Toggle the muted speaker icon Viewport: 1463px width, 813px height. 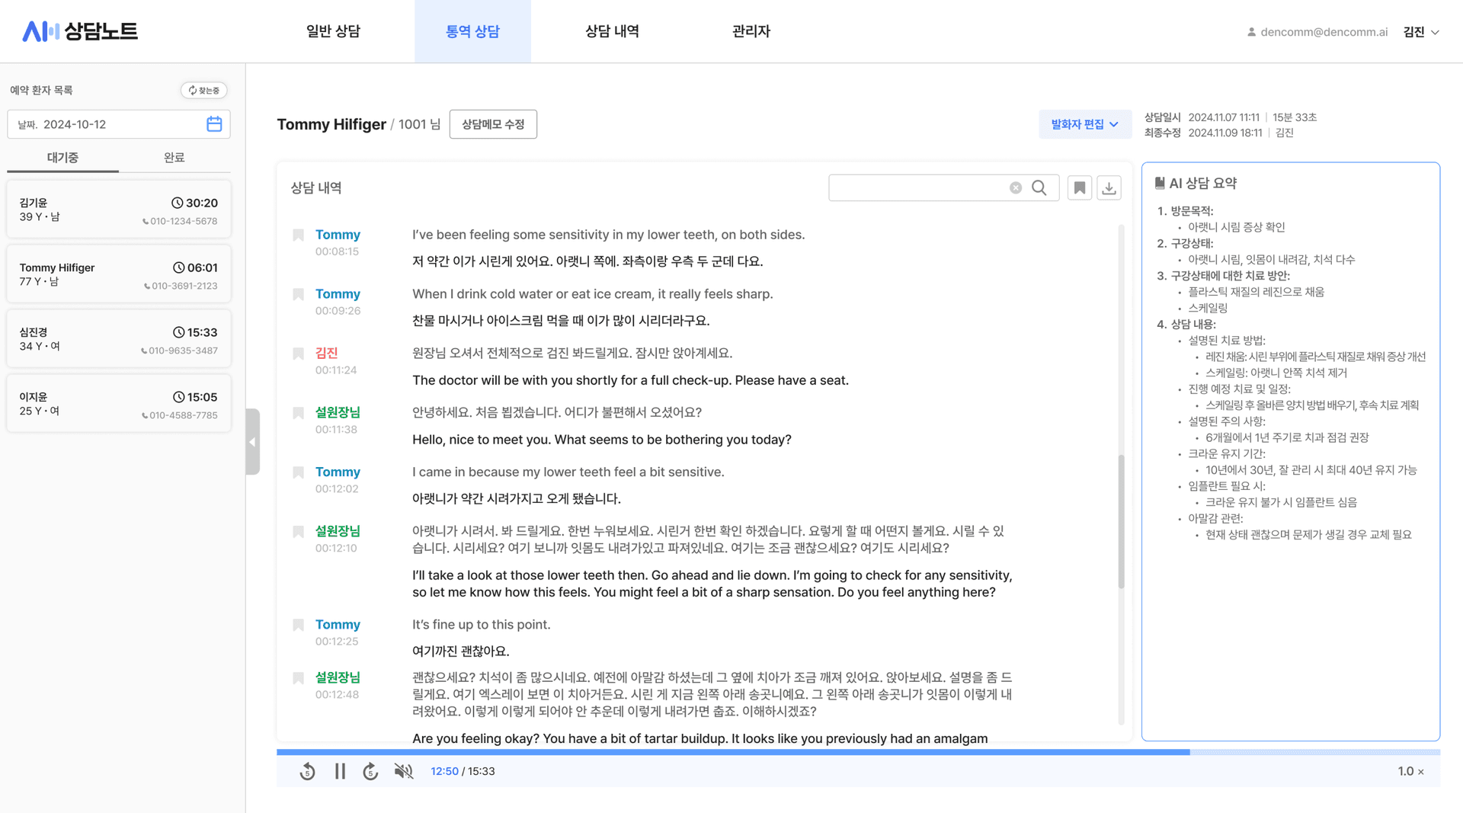pyautogui.click(x=403, y=772)
